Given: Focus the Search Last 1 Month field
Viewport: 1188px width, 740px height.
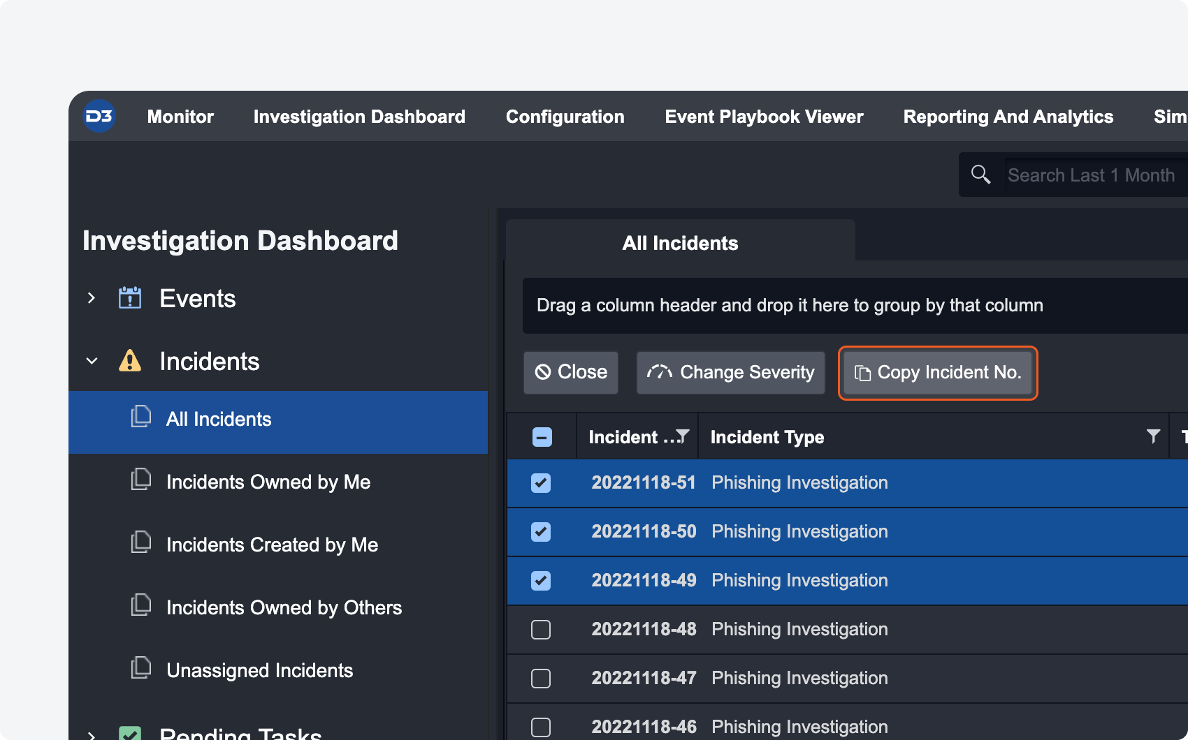Looking at the screenshot, I should (x=1094, y=175).
